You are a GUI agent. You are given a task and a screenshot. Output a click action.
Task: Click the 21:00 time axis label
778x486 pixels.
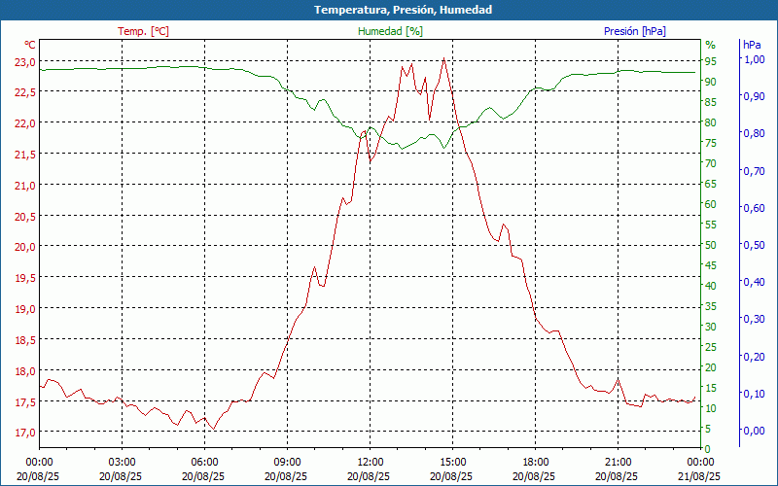(618, 463)
